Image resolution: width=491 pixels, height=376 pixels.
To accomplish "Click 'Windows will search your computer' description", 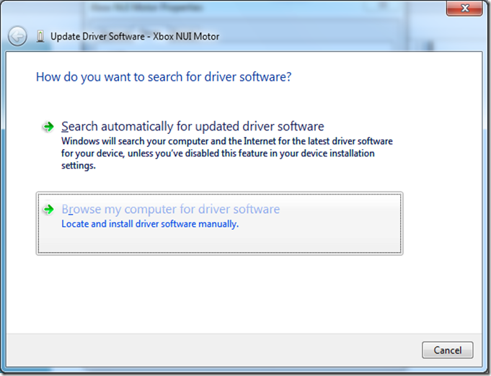I will (x=227, y=153).
